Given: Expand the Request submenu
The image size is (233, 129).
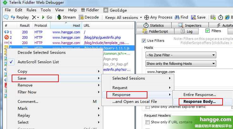Looking at the screenshot, I should [x=138, y=88].
